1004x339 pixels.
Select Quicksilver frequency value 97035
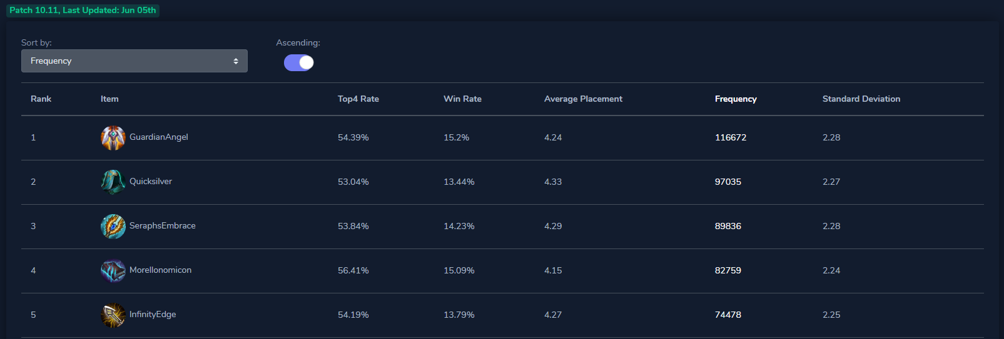728,182
